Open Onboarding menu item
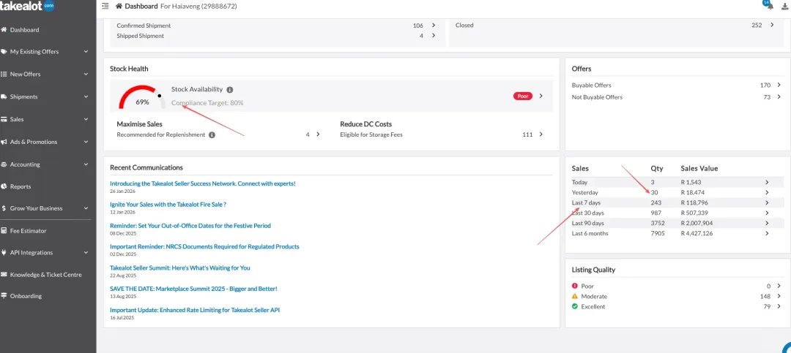Screen dimensions: 791x353 point(26,296)
